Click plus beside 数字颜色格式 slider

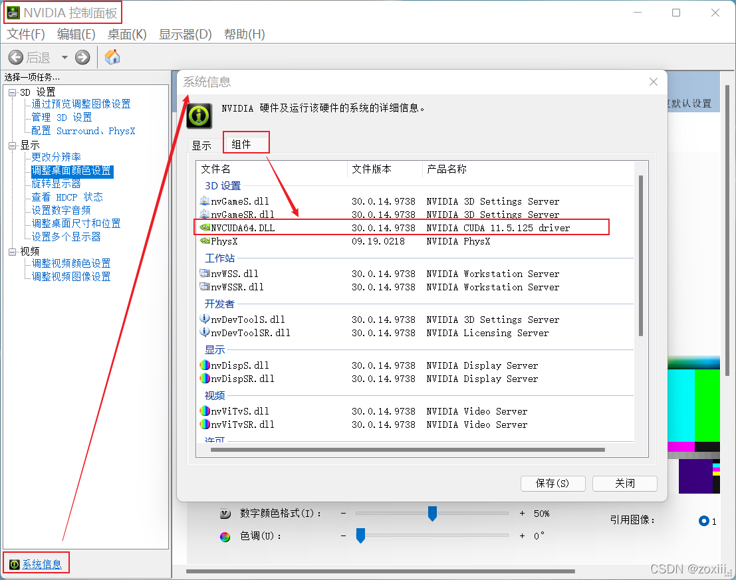point(522,514)
